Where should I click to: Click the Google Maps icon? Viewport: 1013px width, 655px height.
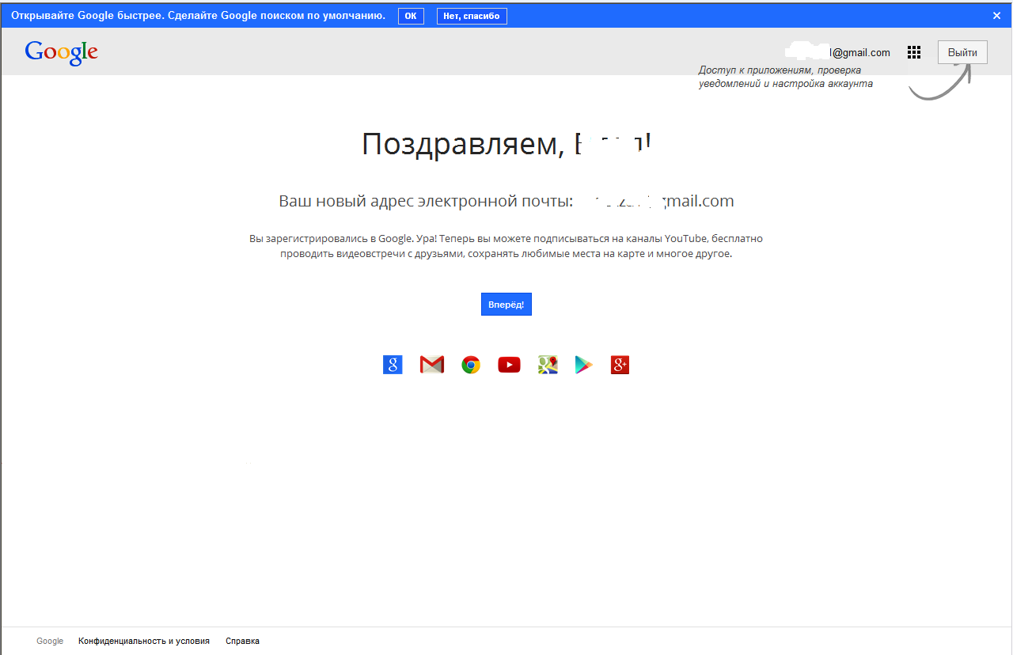pos(548,365)
